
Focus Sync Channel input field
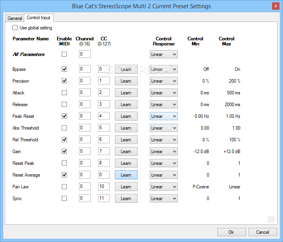pos(85,198)
